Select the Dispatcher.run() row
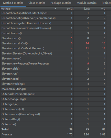 click(x=53, y=33)
